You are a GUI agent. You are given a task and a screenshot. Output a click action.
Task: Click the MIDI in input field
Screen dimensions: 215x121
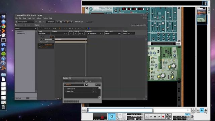point(113,33)
